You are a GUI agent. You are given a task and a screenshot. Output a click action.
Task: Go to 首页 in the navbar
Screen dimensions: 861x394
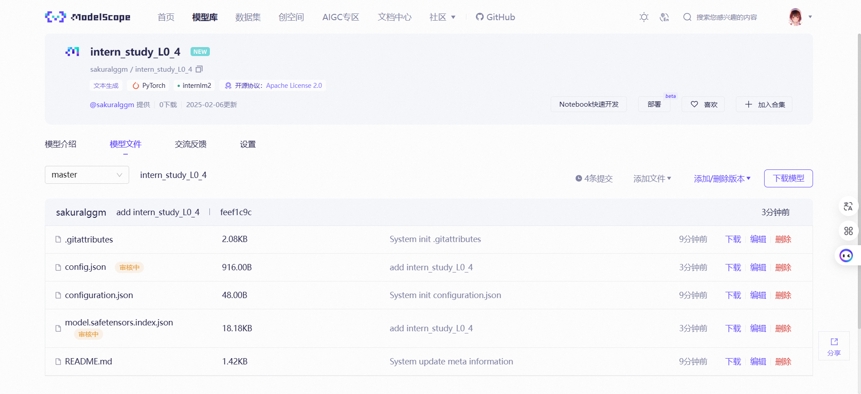tap(166, 17)
